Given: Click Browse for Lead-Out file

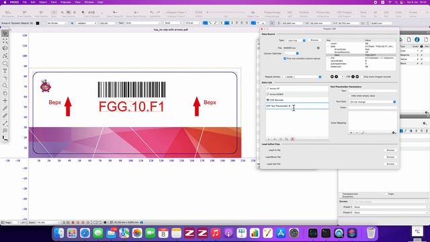Looking at the screenshot, I should click(x=390, y=164).
